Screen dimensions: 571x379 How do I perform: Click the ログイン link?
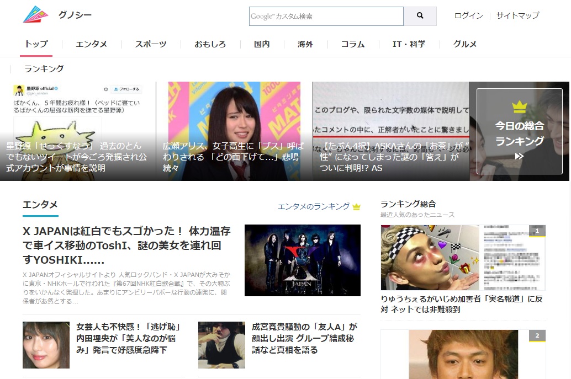click(469, 15)
